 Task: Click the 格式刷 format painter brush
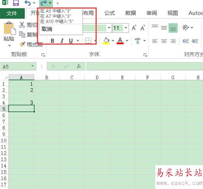click(x=22, y=44)
